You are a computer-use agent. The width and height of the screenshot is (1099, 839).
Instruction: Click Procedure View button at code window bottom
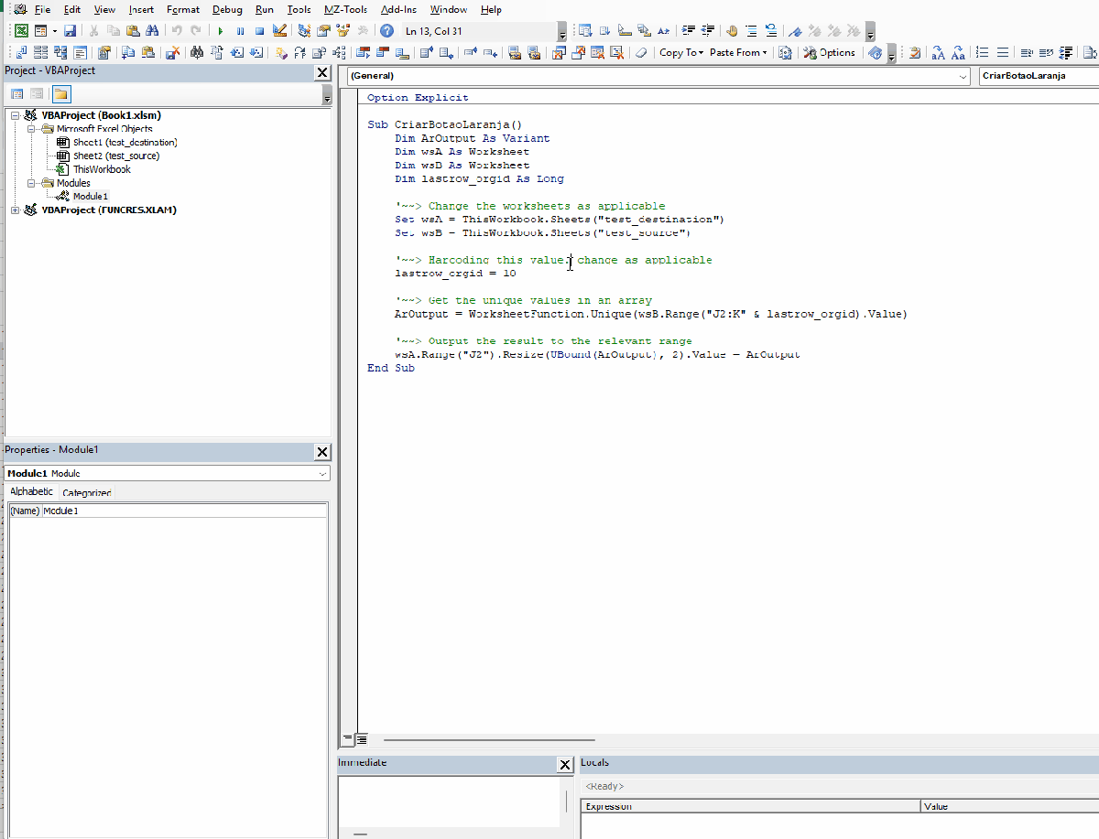348,739
